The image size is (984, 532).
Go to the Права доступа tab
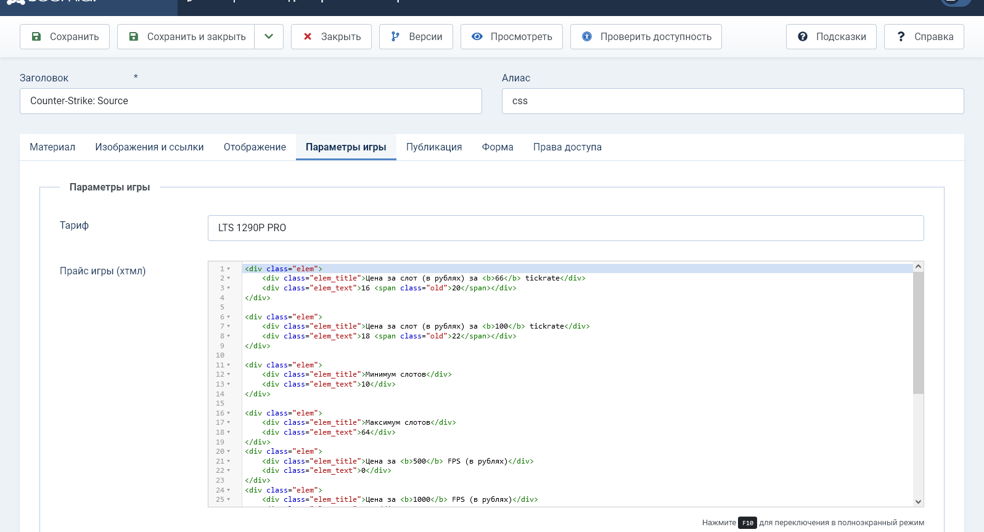(x=567, y=147)
